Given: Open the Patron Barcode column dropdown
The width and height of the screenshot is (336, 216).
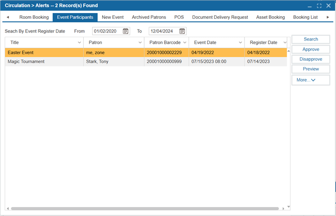Looking at the screenshot, I should click(185, 42).
